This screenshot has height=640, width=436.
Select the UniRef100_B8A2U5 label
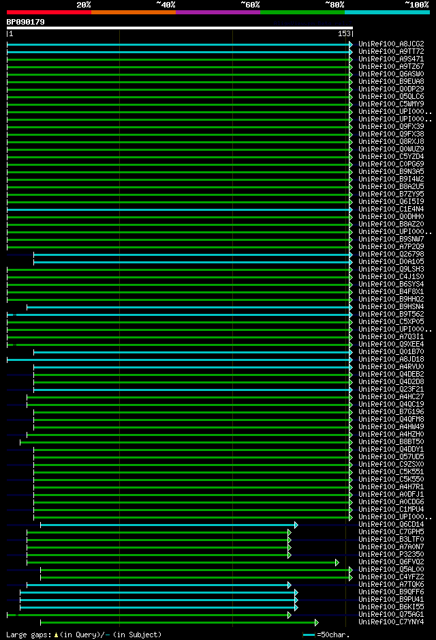point(391,187)
